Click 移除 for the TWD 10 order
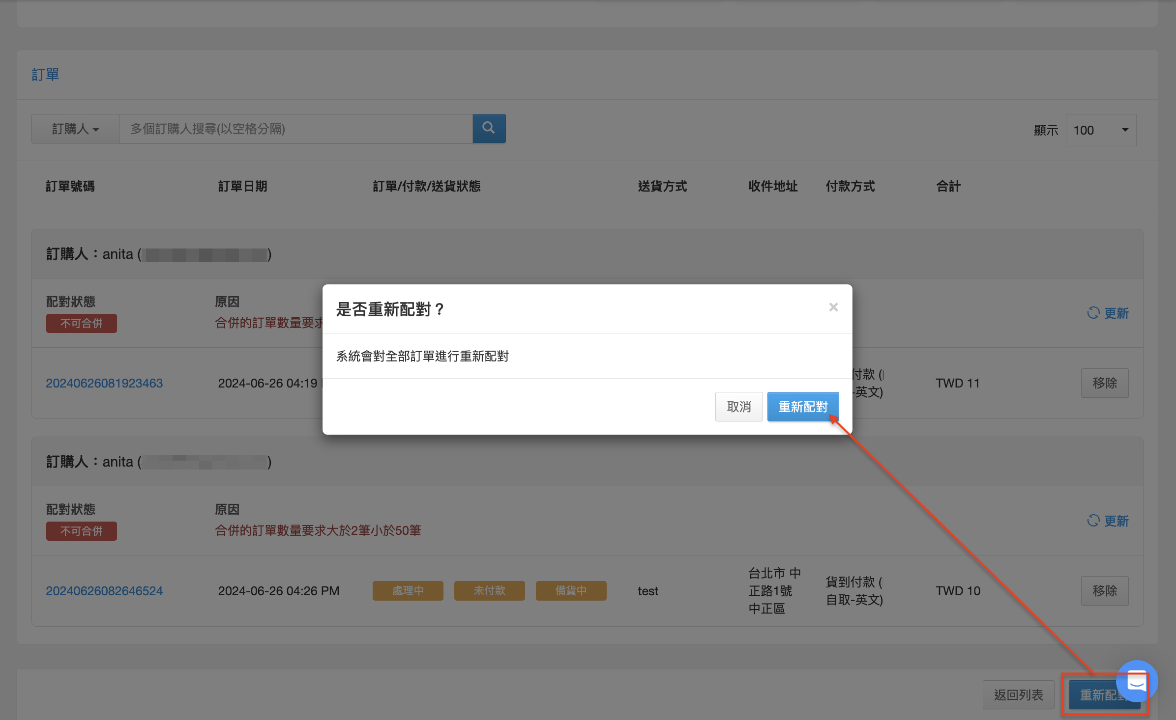 1105,591
